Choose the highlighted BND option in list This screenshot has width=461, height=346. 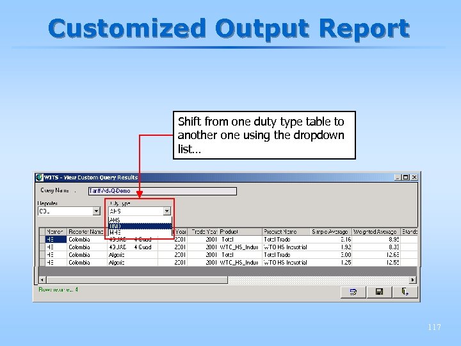(x=140, y=226)
